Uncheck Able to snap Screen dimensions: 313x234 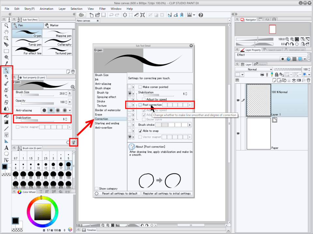tap(141, 131)
